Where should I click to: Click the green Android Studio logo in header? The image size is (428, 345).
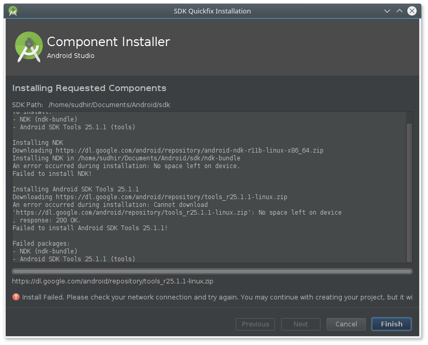pos(28,47)
